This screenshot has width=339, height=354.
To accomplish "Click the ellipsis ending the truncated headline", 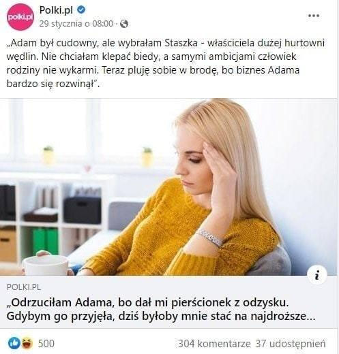I will coord(311,317).
